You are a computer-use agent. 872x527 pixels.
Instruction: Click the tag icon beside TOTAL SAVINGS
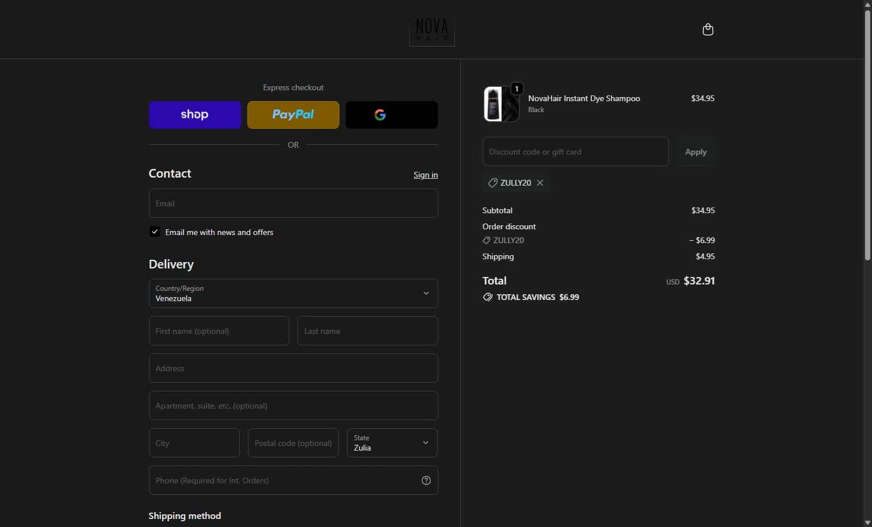click(488, 297)
